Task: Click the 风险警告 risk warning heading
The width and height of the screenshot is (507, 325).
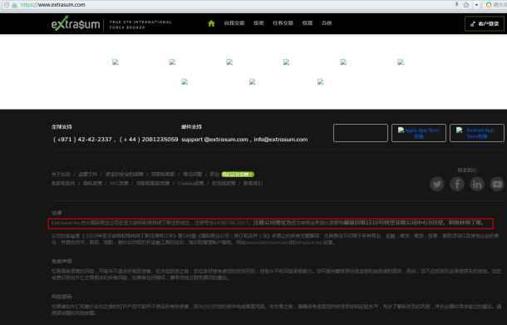Action: pos(62,297)
